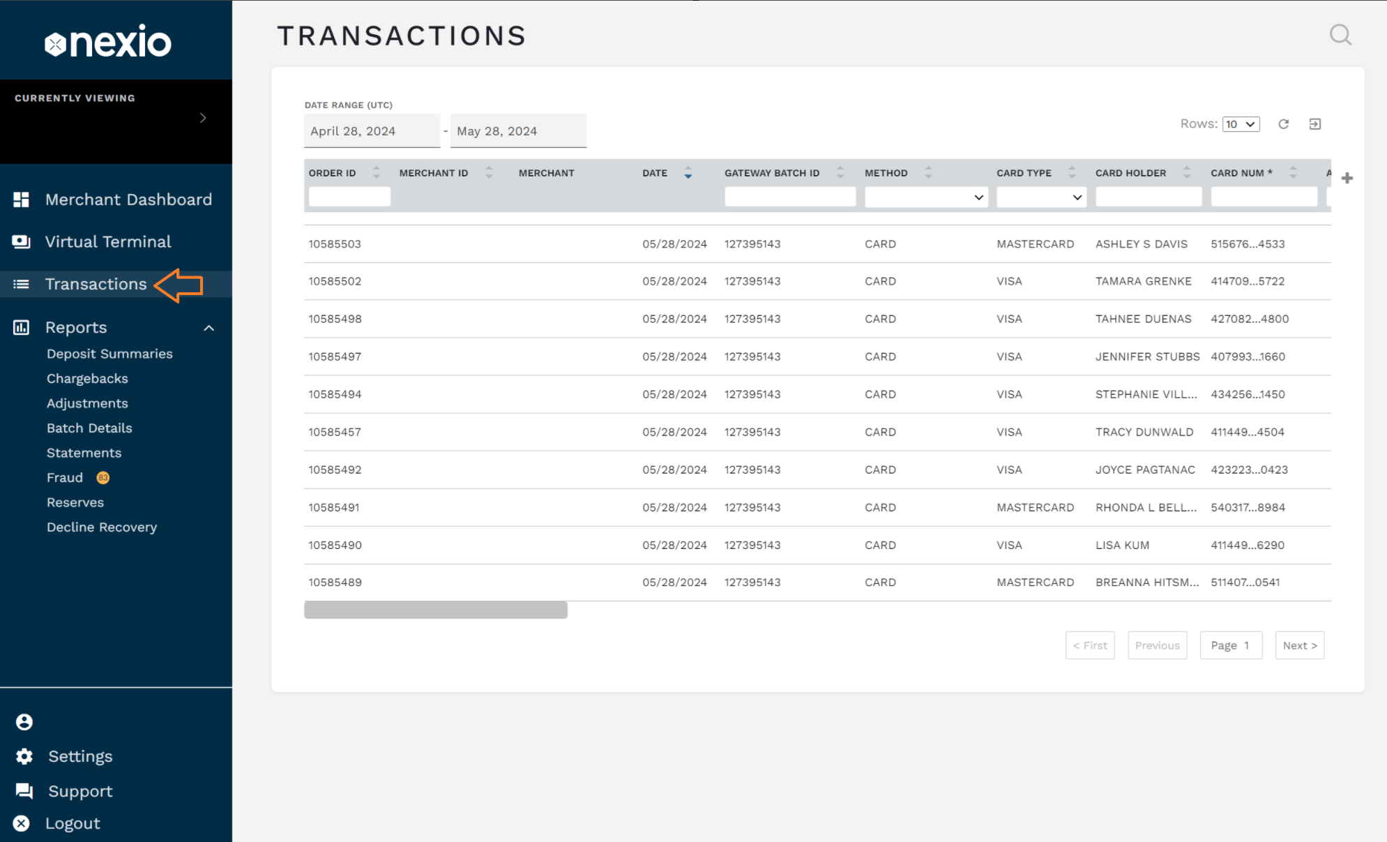Click Logout in the sidebar

(73, 824)
